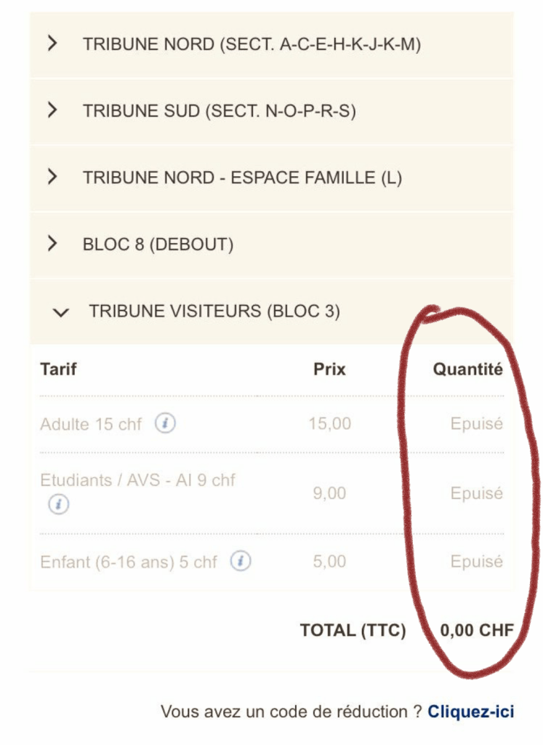Viewport: 543px width, 745px height.
Task: Open TRIBUNE SUD (SECT. N-O-P-R-S) row
Action: tap(219, 111)
